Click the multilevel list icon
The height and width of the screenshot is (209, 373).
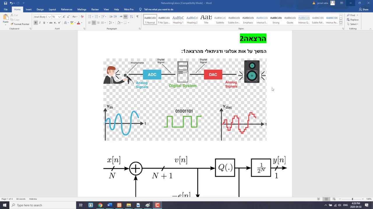[x=103, y=17]
